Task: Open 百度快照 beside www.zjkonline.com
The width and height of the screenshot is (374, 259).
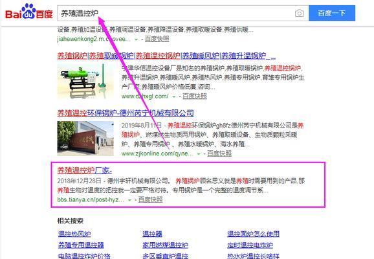Action: (219, 153)
